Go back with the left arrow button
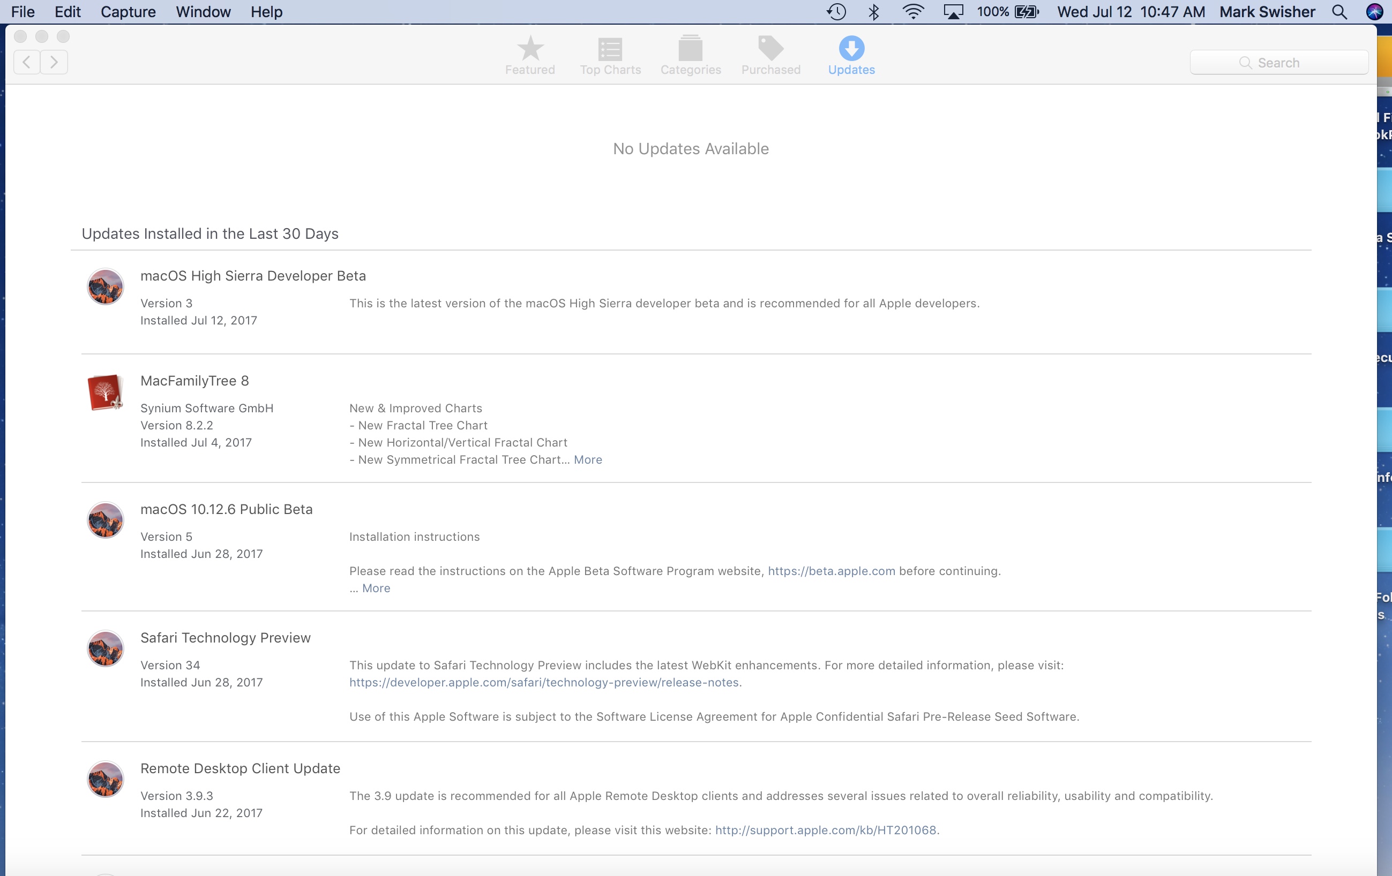1392x876 pixels. pos(27,62)
